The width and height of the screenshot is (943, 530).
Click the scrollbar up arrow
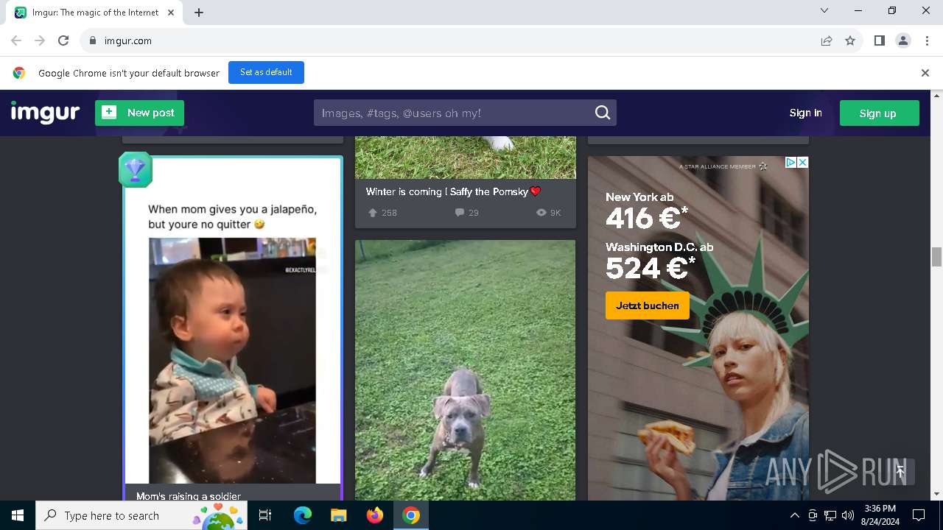tap(936, 96)
